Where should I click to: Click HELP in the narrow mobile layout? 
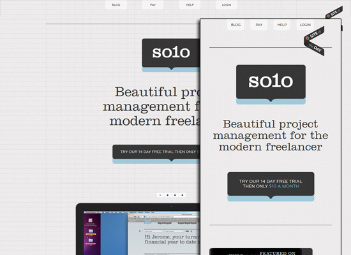tap(282, 25)
